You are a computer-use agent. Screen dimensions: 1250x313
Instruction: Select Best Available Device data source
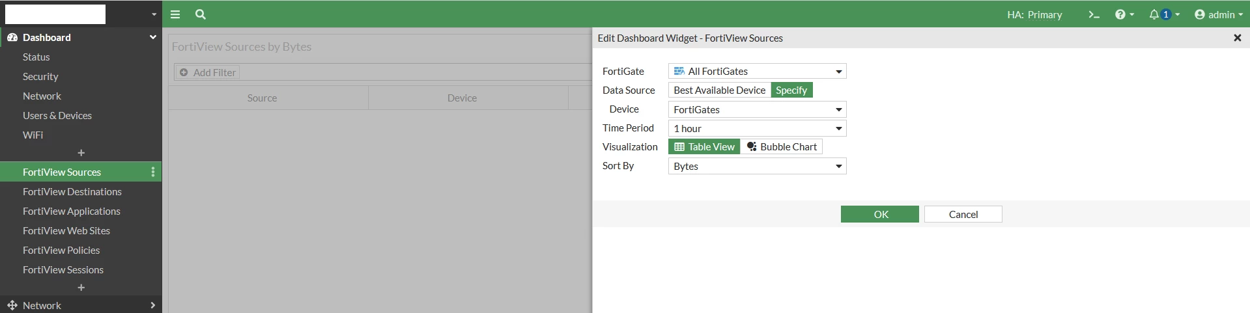719,90
